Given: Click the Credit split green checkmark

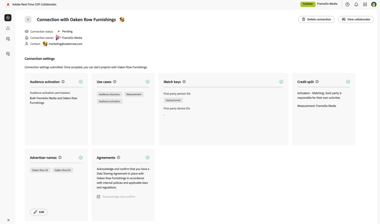Looking at the screenshot, I should pos(348,82).
